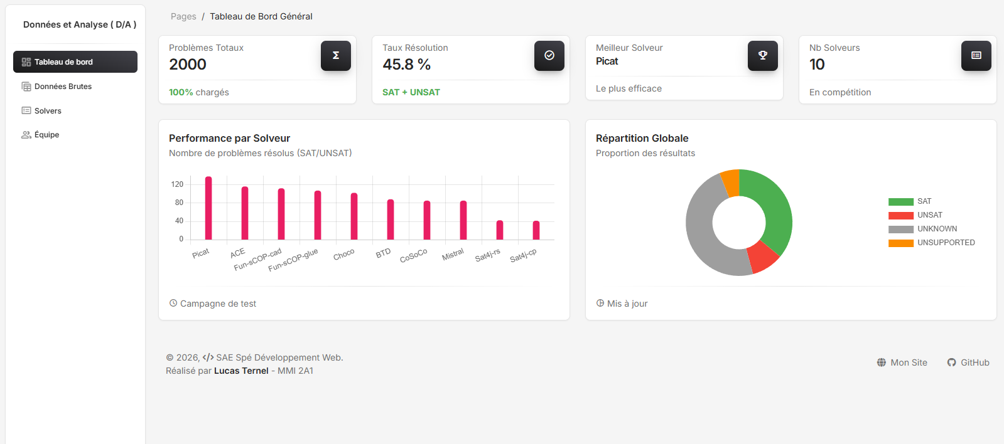Click the GitHub logo icon in footer
The image size is (1004, 444).
click(x=952, y=362)
